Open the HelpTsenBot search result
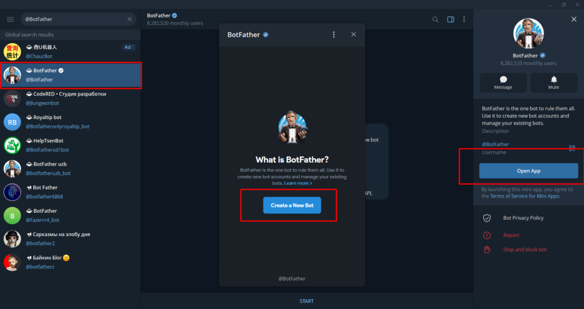584x309 pixels. click(x=70, y=145)
